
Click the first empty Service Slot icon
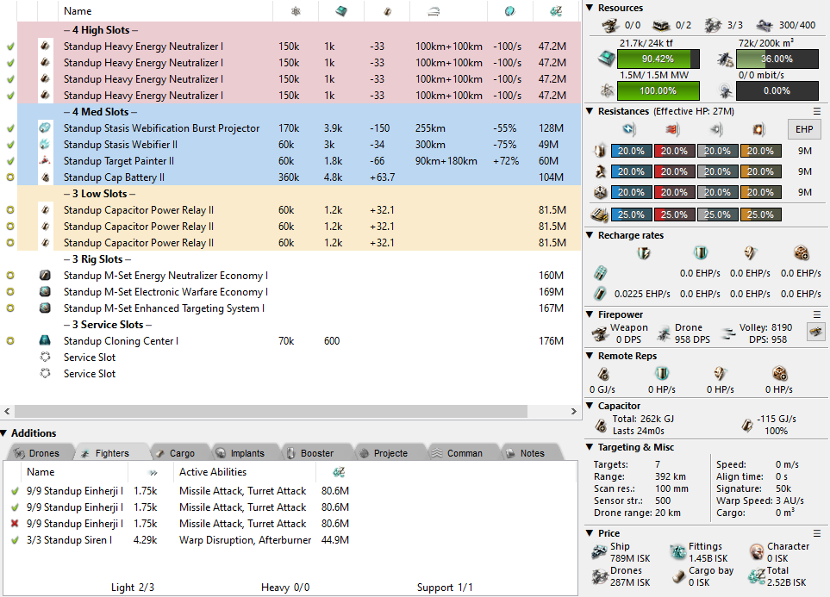click(45, 358)
